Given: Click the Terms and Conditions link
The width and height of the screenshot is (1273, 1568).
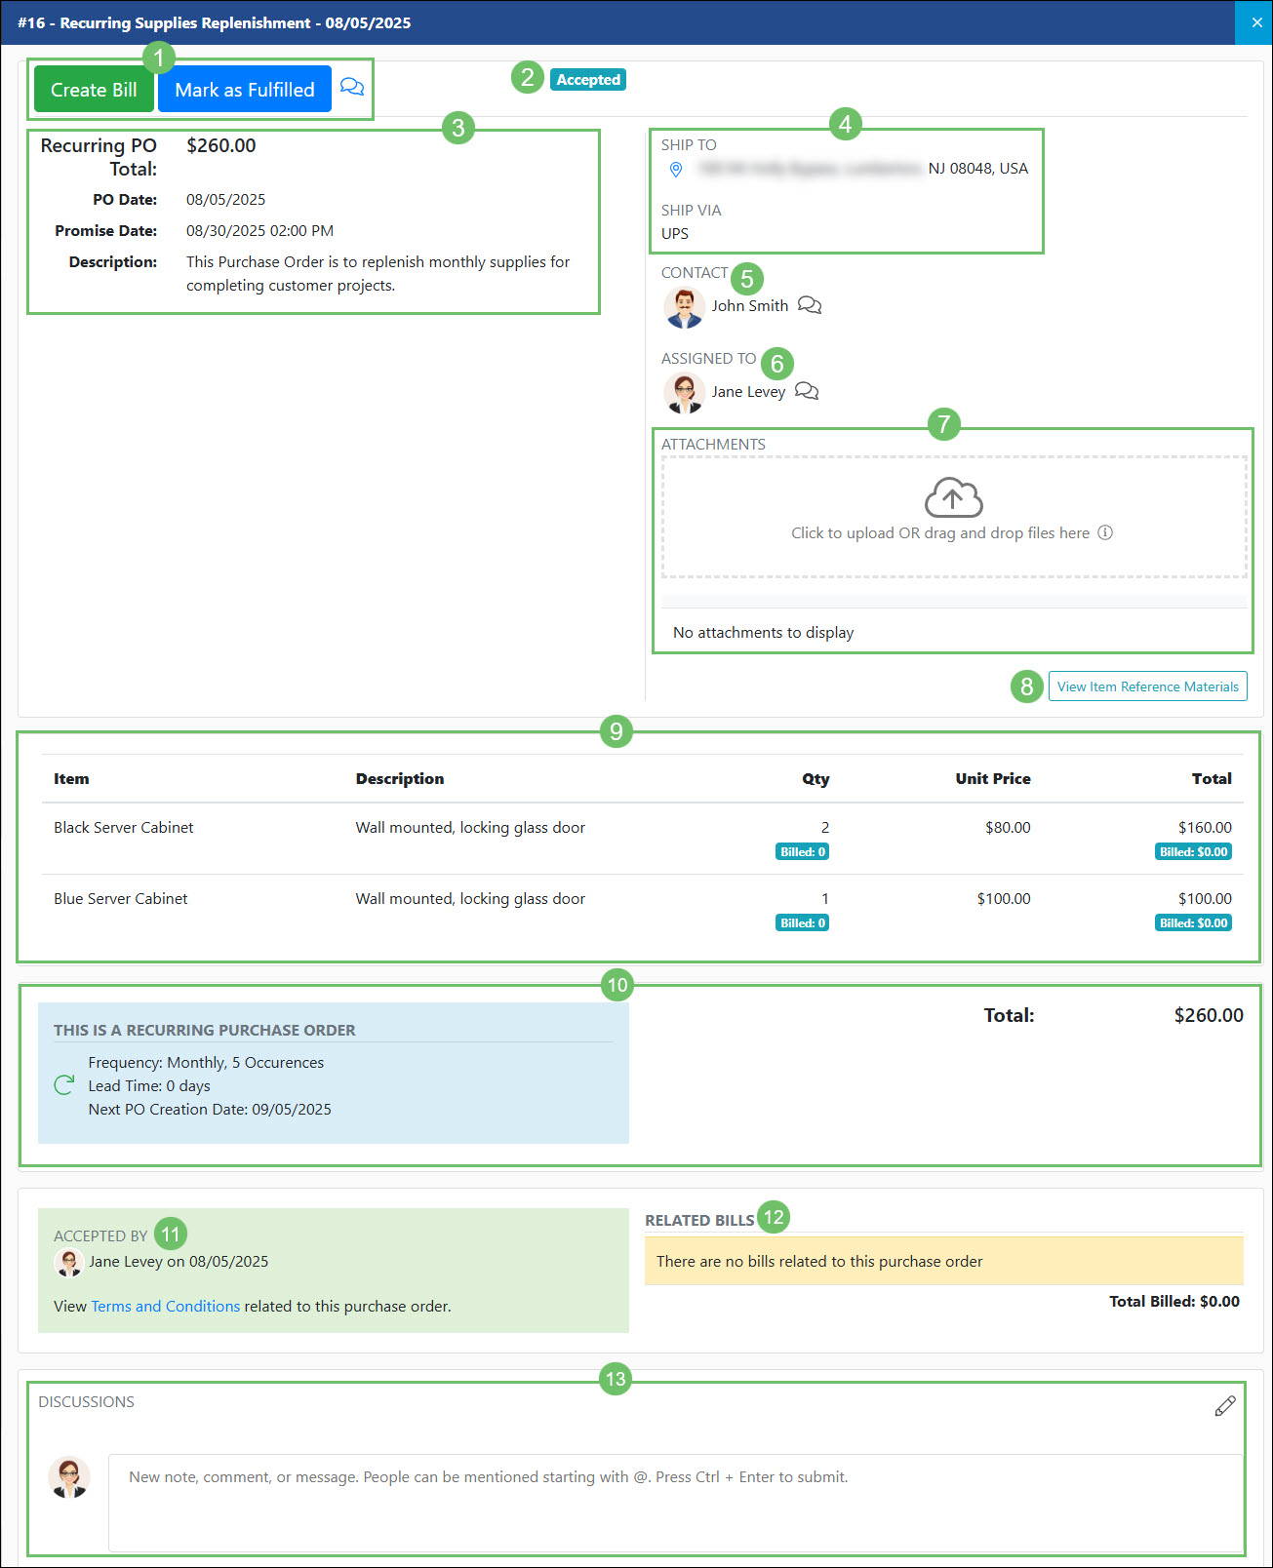Looking at the screenshot, I should click(x=166, y=1307).
